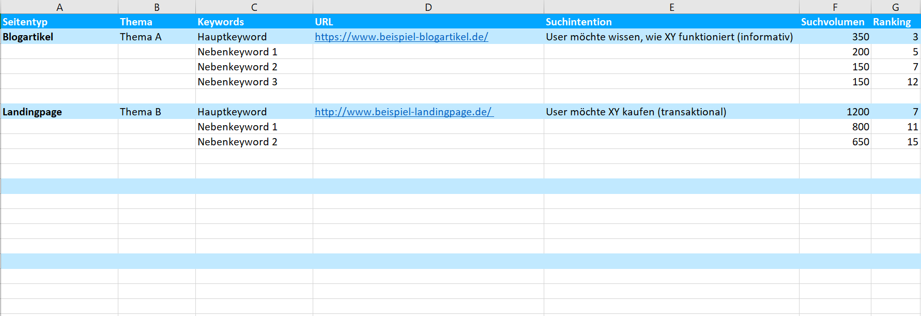Select column header A
The image size is (921, 316).
click(59, 7)
